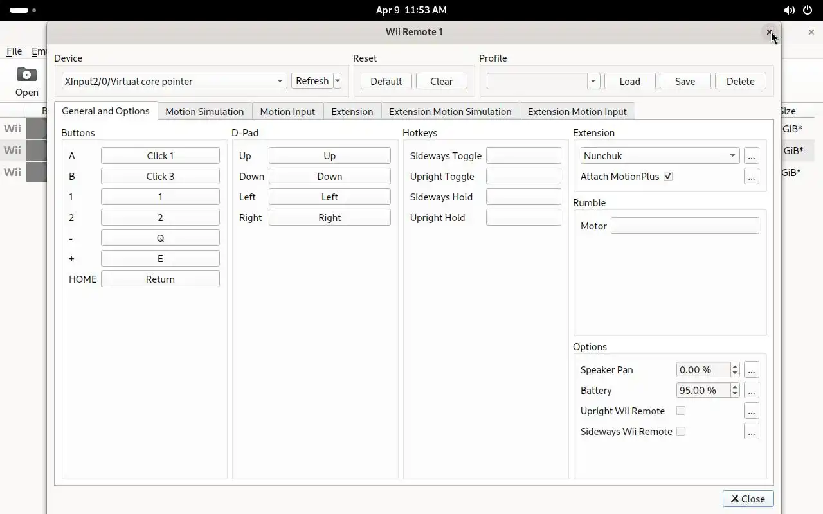Click the "..." button for Sideways Wii Remote
The image size is (823, 514).
(751, 431)
